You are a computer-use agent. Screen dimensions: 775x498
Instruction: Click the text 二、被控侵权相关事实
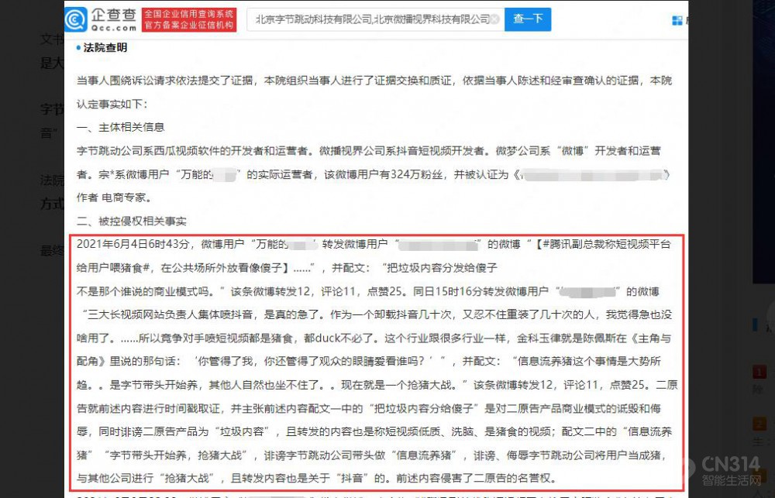(x=132, y=221)
